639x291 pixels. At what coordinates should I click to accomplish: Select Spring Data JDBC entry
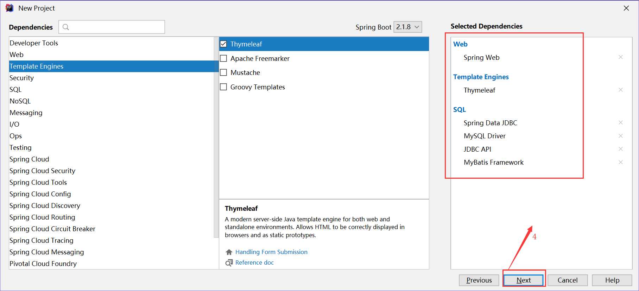(x=491, y=123)
